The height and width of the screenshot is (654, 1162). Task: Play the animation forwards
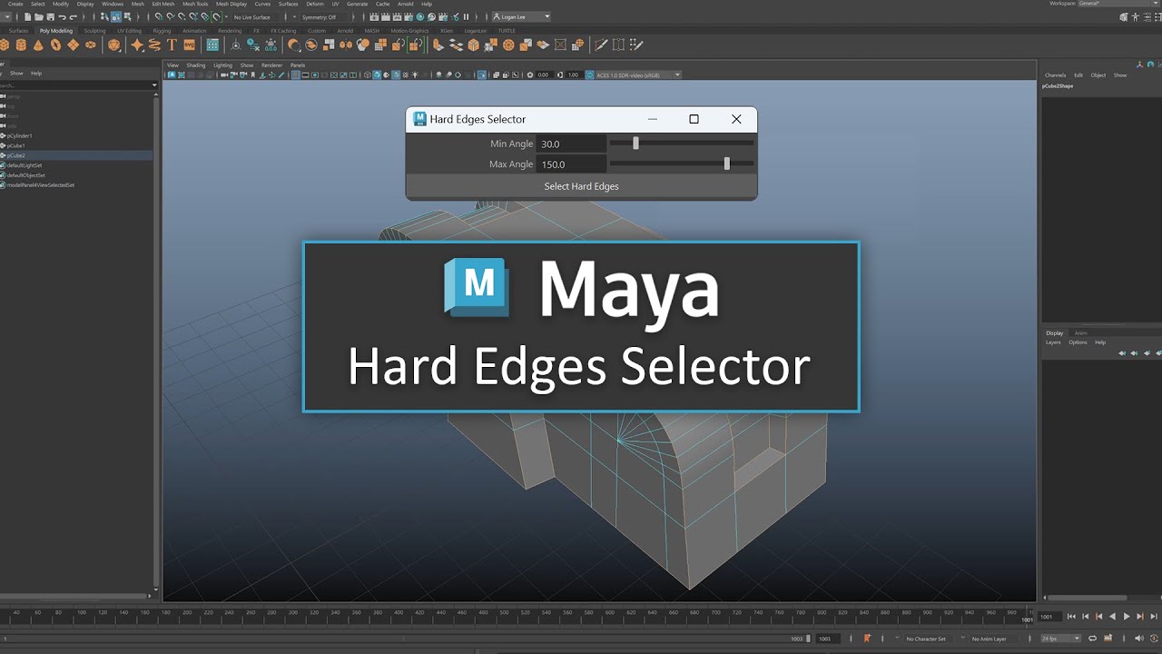click(1127, 617)
